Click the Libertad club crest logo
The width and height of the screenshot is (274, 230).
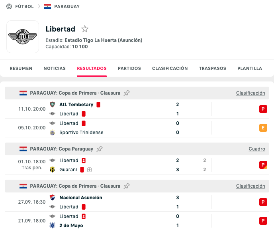pyautogui.click(x=23, y=37)
